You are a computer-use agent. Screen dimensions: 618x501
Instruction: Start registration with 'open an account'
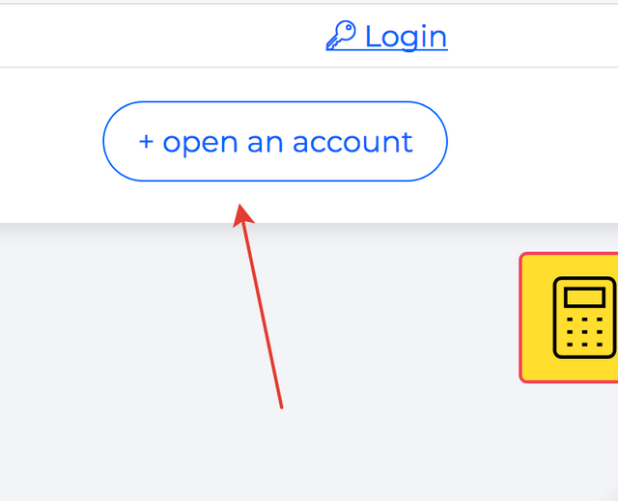coord(275,141)
